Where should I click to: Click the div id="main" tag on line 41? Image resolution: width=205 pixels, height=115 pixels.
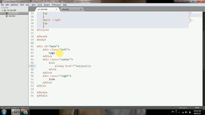[48, 46]
